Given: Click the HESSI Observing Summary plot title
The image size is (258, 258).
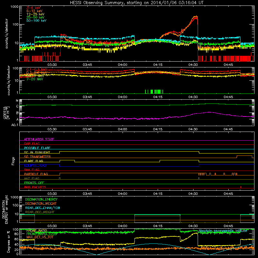Looking at the screenshot, I should click(137, 3).
